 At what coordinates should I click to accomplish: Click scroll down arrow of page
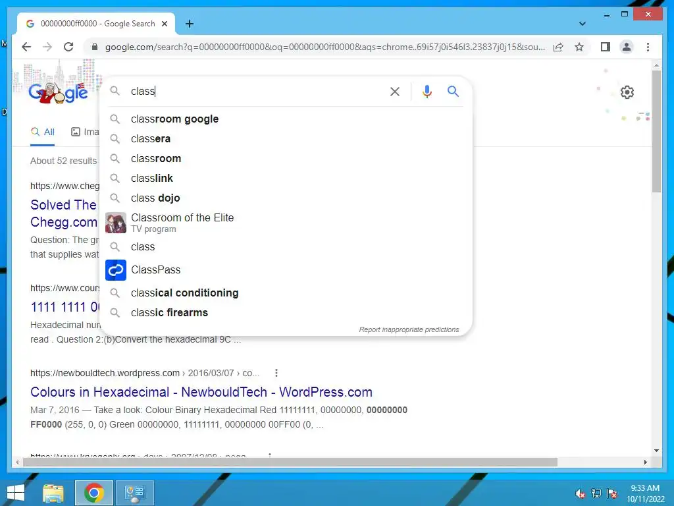click(x=656, y=451)
